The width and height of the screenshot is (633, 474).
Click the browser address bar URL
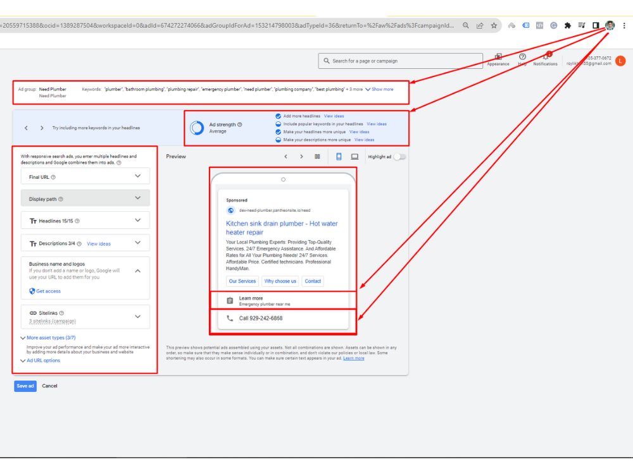228,25
